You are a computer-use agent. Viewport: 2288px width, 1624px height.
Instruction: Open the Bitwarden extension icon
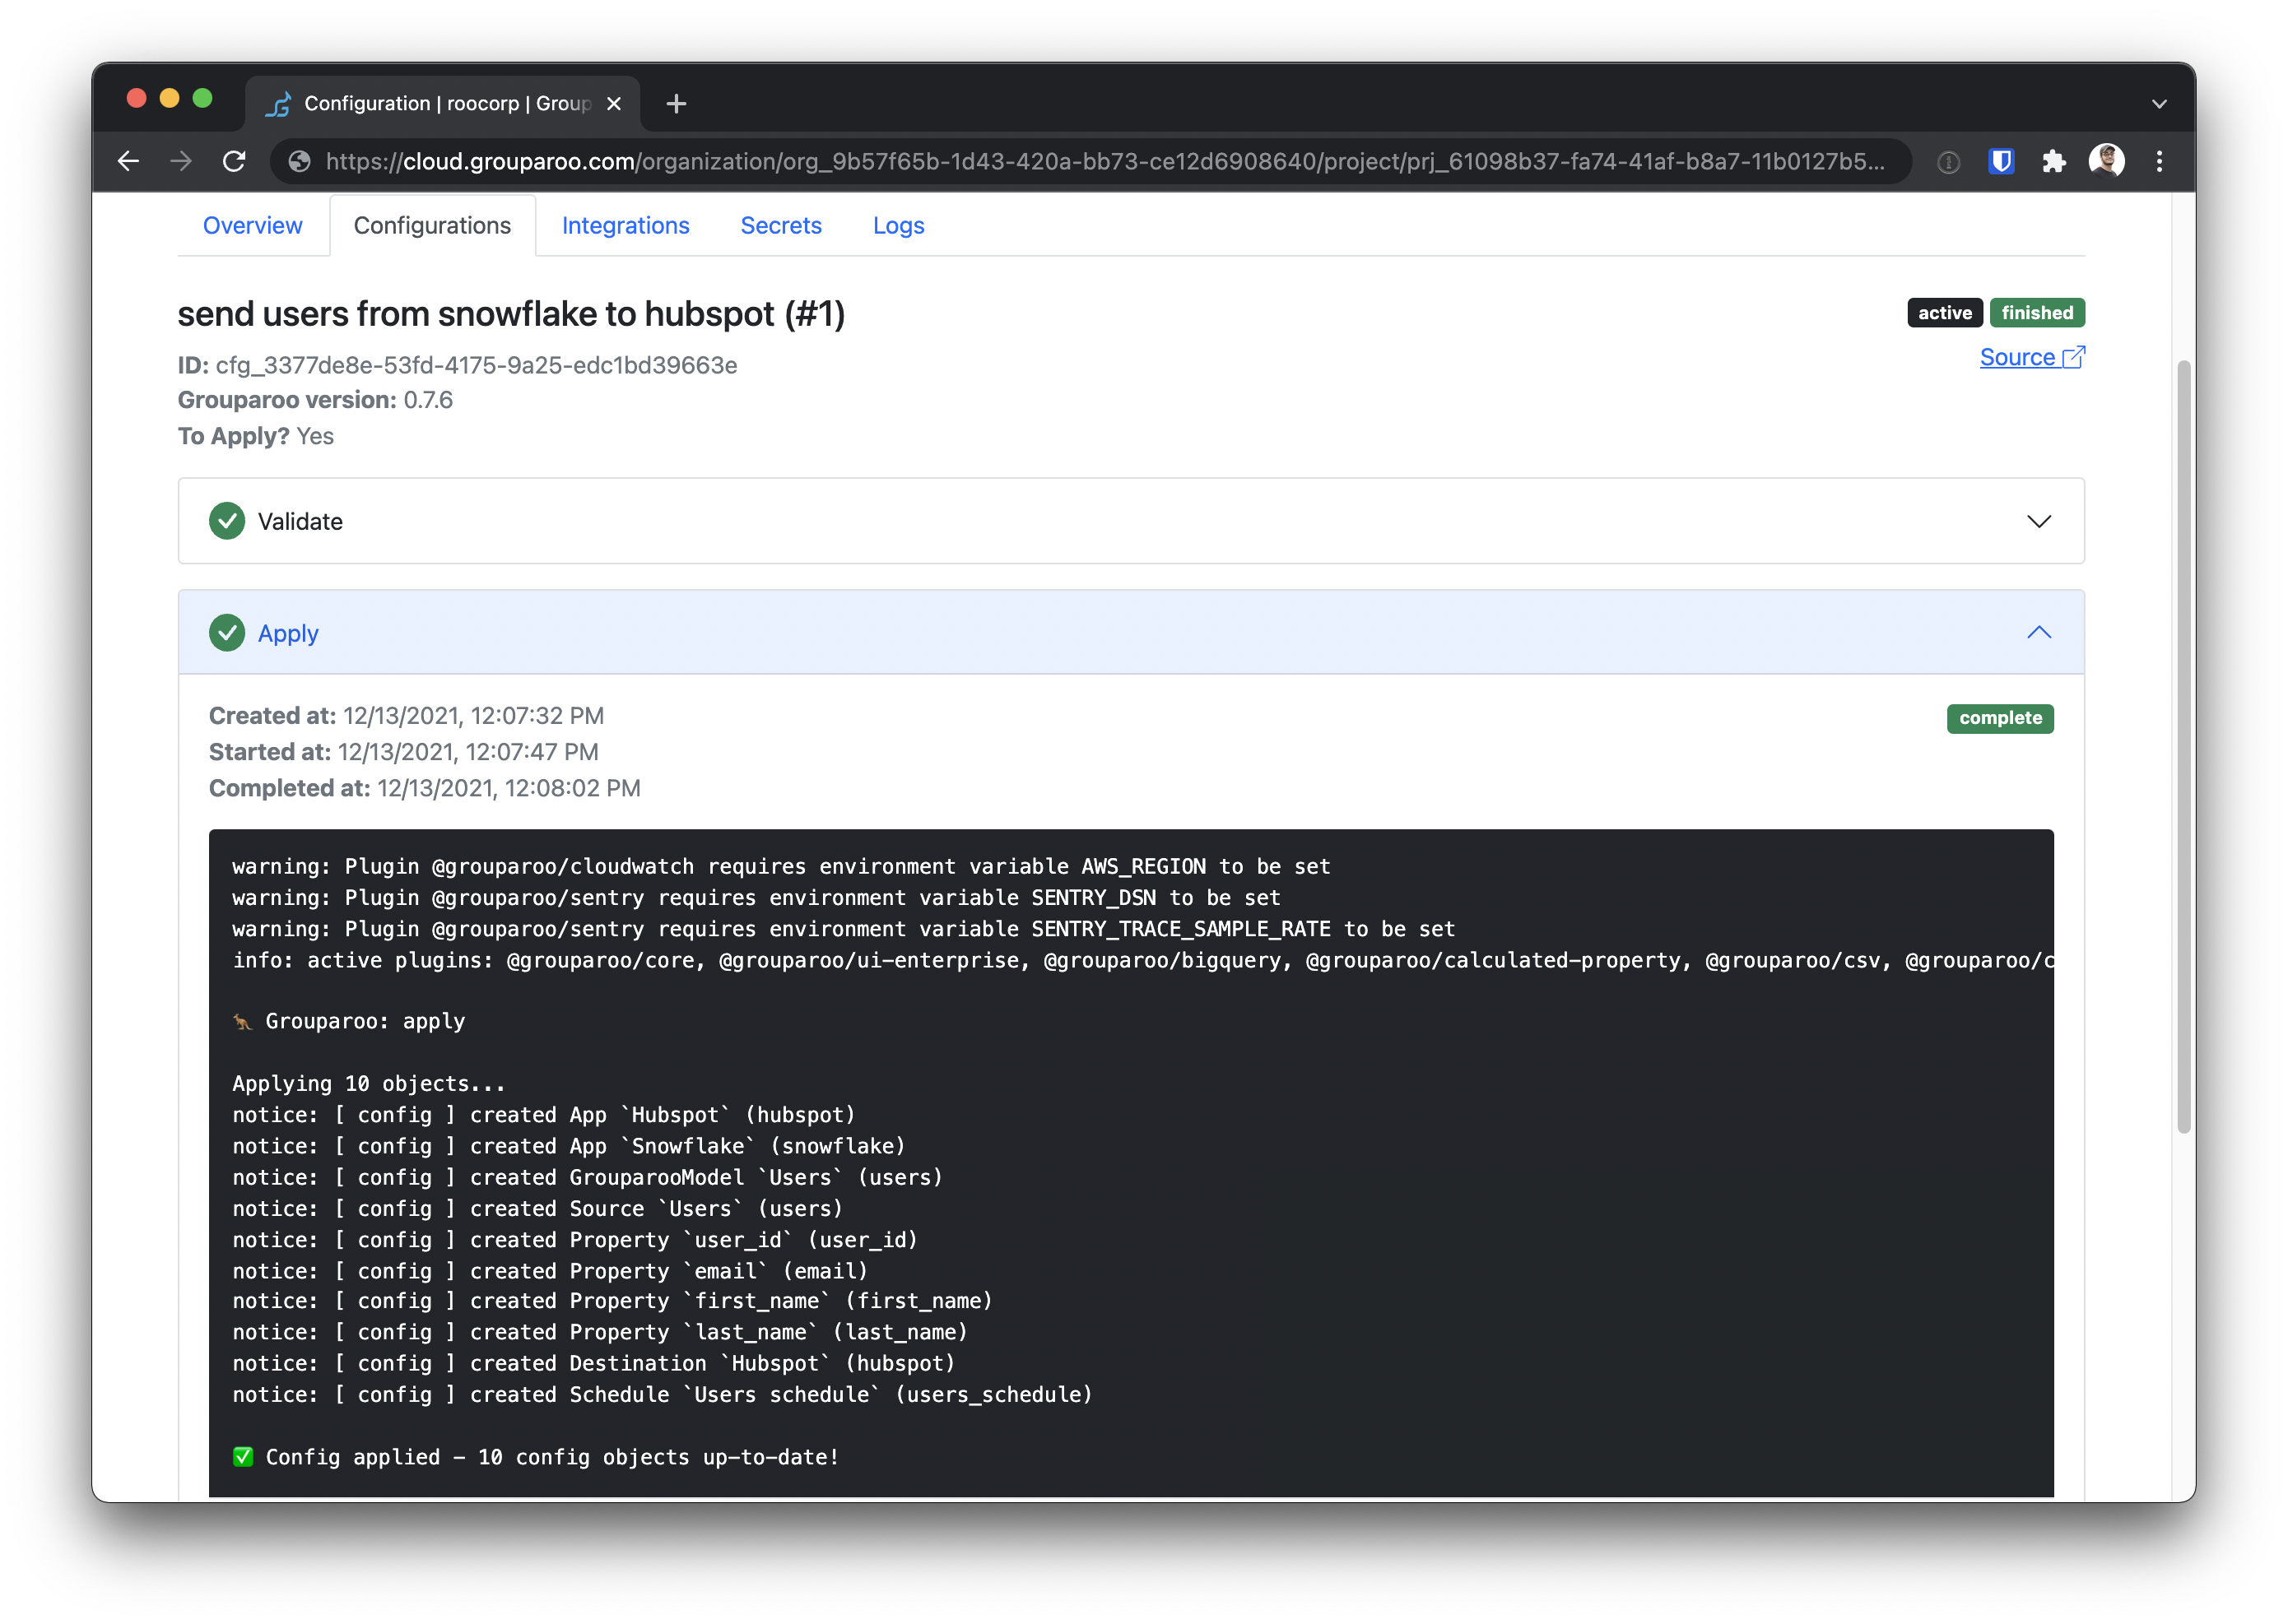click(x=2001, y=161)
